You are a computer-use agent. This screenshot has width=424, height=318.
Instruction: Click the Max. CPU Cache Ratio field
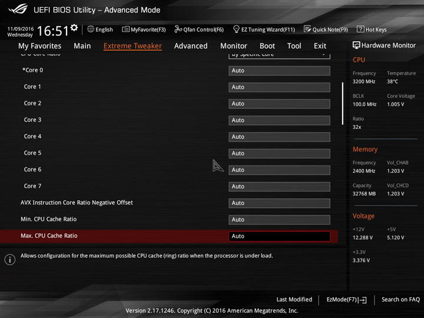[x=279, y=236]
